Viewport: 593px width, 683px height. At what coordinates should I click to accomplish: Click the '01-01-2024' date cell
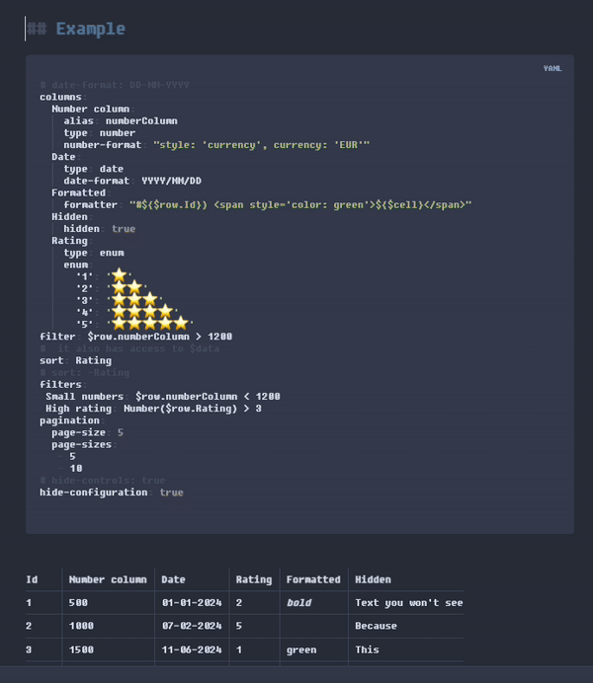pos(192,603)
